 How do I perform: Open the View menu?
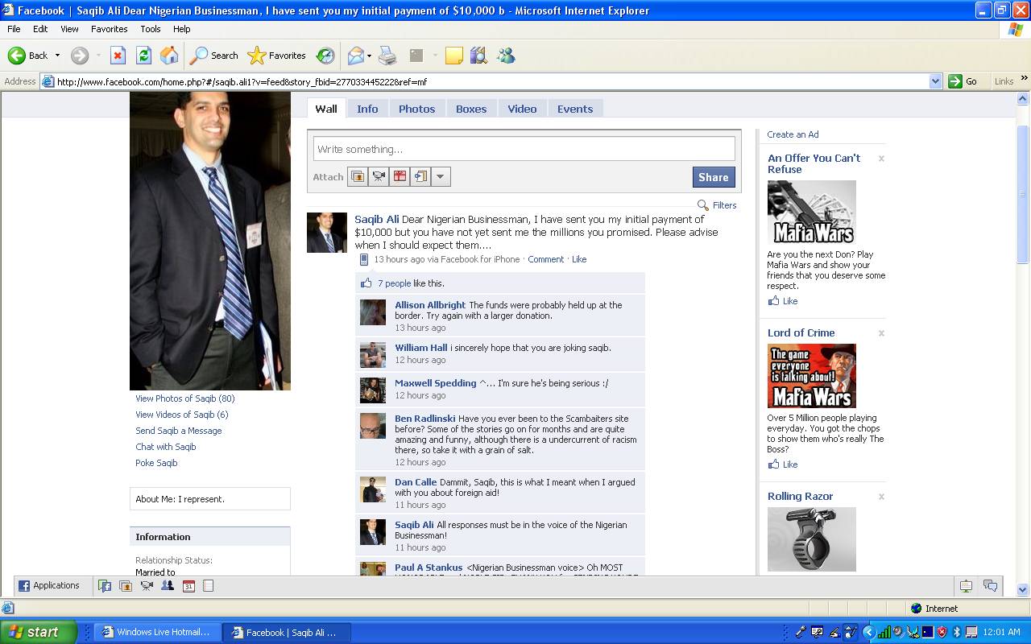[69, 29]
